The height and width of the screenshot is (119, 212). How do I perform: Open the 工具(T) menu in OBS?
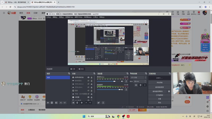click(95, 17)
